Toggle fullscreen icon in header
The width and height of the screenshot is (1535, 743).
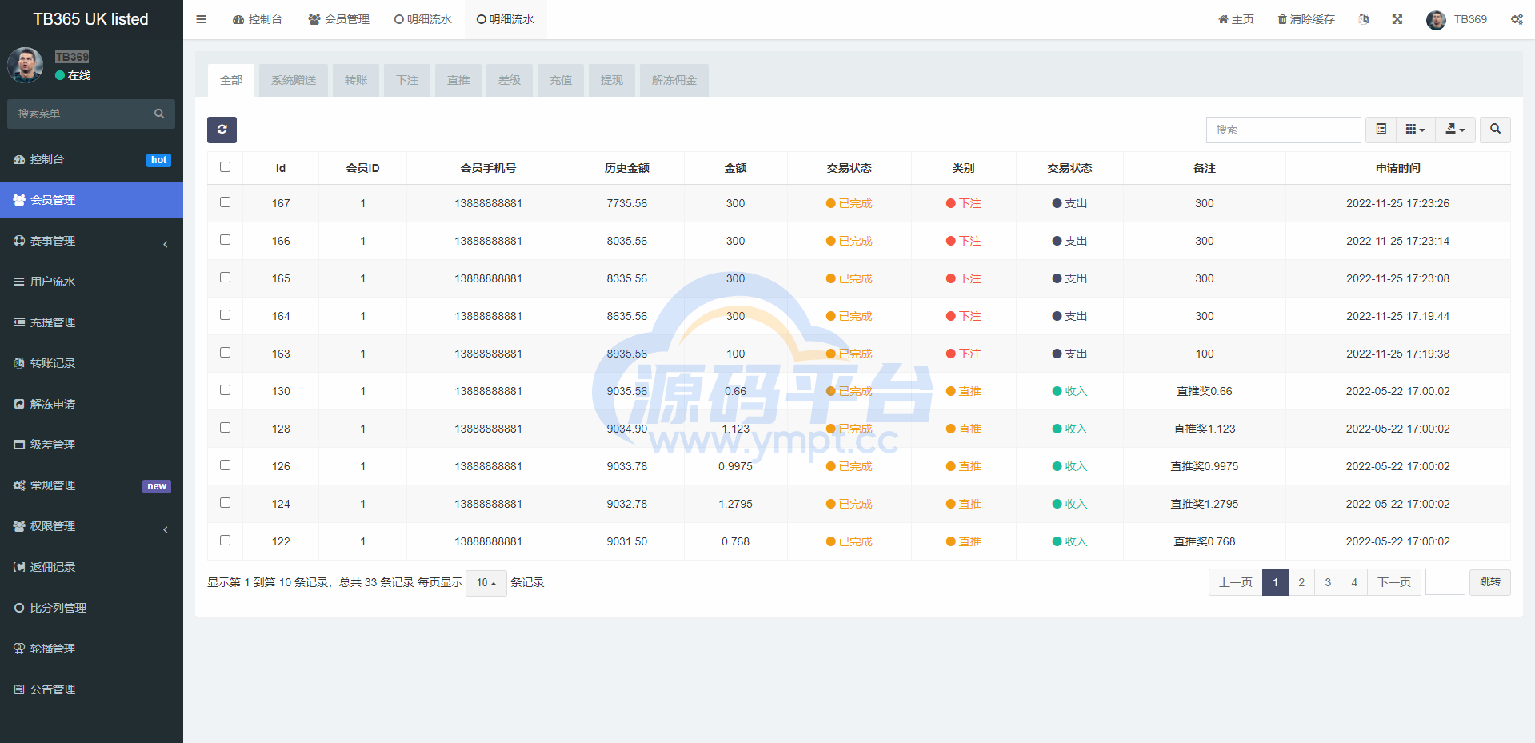click(x=1397, y=19)
